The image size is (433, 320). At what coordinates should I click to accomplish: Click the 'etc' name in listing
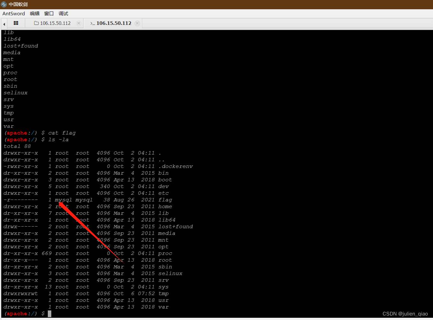point(163,193)
